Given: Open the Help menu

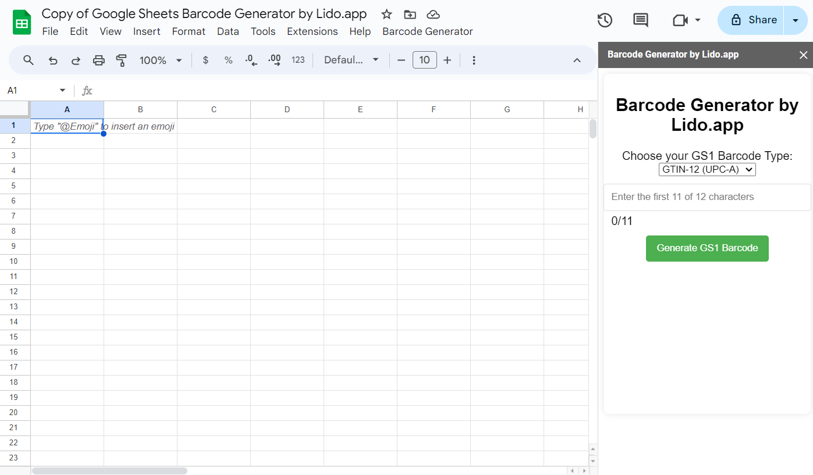Looking at the screenshot, I should pyautogui.click(x=360, y=31).
